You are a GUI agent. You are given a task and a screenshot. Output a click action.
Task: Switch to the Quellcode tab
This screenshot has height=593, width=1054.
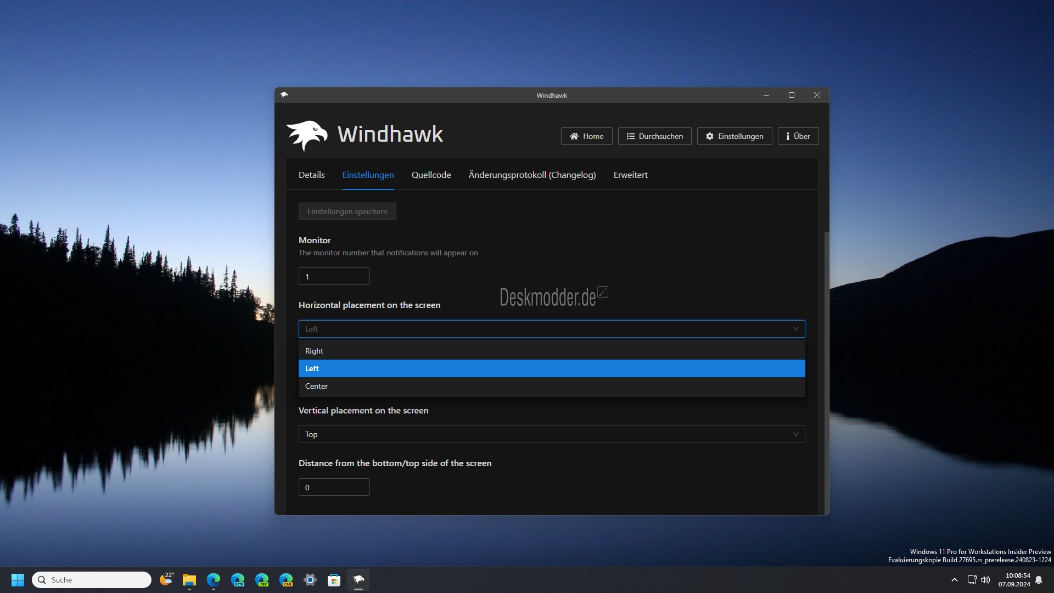[x=431, y=175]
